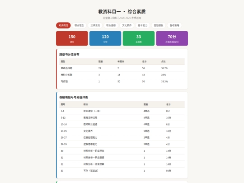Click the page title 教资科目一 · 综合素质
Viewport: 244px width, 183px height.
point(122,11)
